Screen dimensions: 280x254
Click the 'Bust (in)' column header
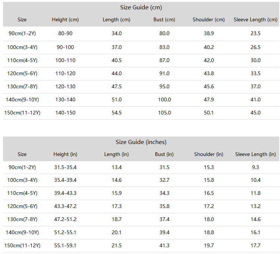coord(164,154)
